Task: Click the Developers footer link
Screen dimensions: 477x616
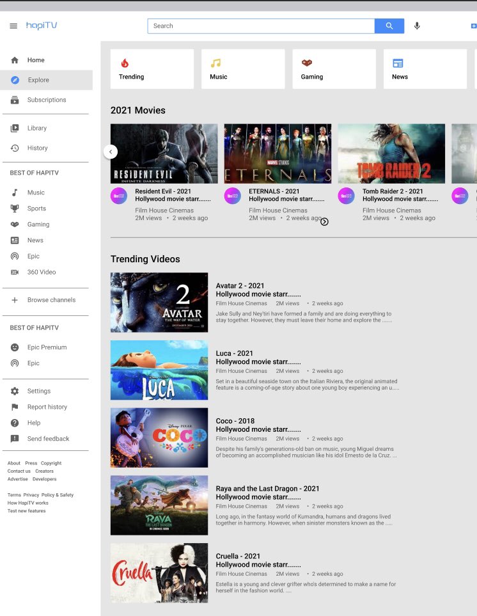Action: pos(44,479)
